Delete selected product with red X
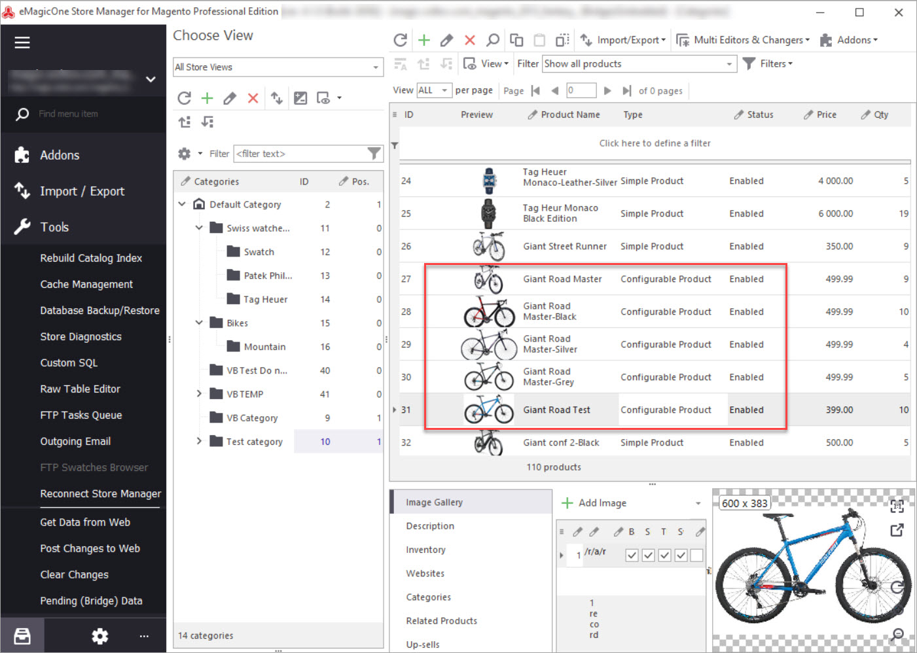Screen dimensions: 917x653 [470, 40]
